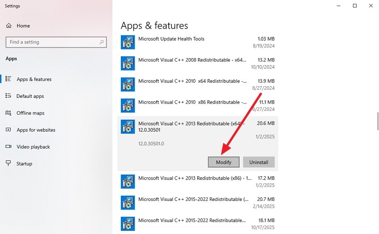The width and height of the screenshot is (379, 234).
Task: Open Video playback settings
Action: pyautogui.click(x=56, y=147)
